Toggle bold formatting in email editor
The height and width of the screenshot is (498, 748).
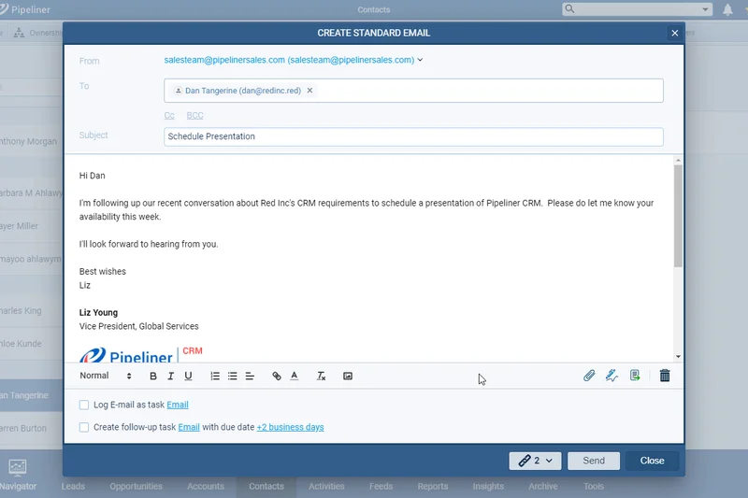[x=153, y=376]
